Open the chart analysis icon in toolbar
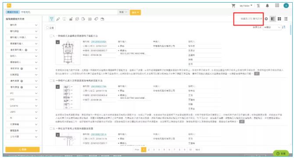The width and height of the screenshot is (294, 158). click(71, 19)
